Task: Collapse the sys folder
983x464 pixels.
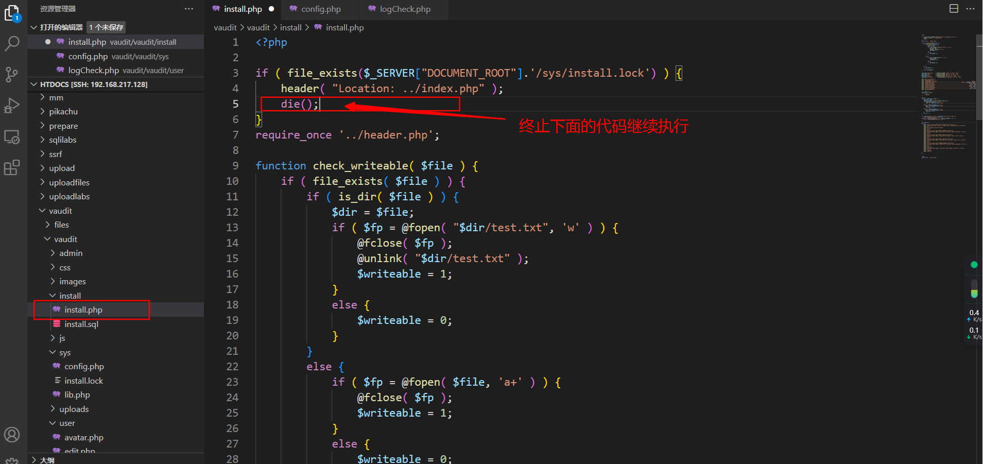Action: [x=53, y=352]
